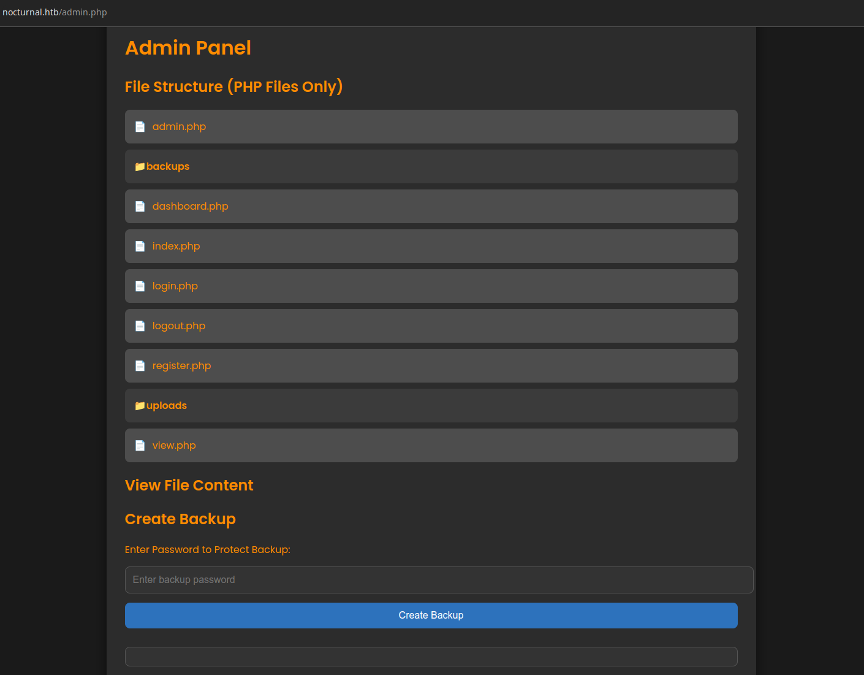Open view.php from the file list
864x675 pixels.
point(174,446)
